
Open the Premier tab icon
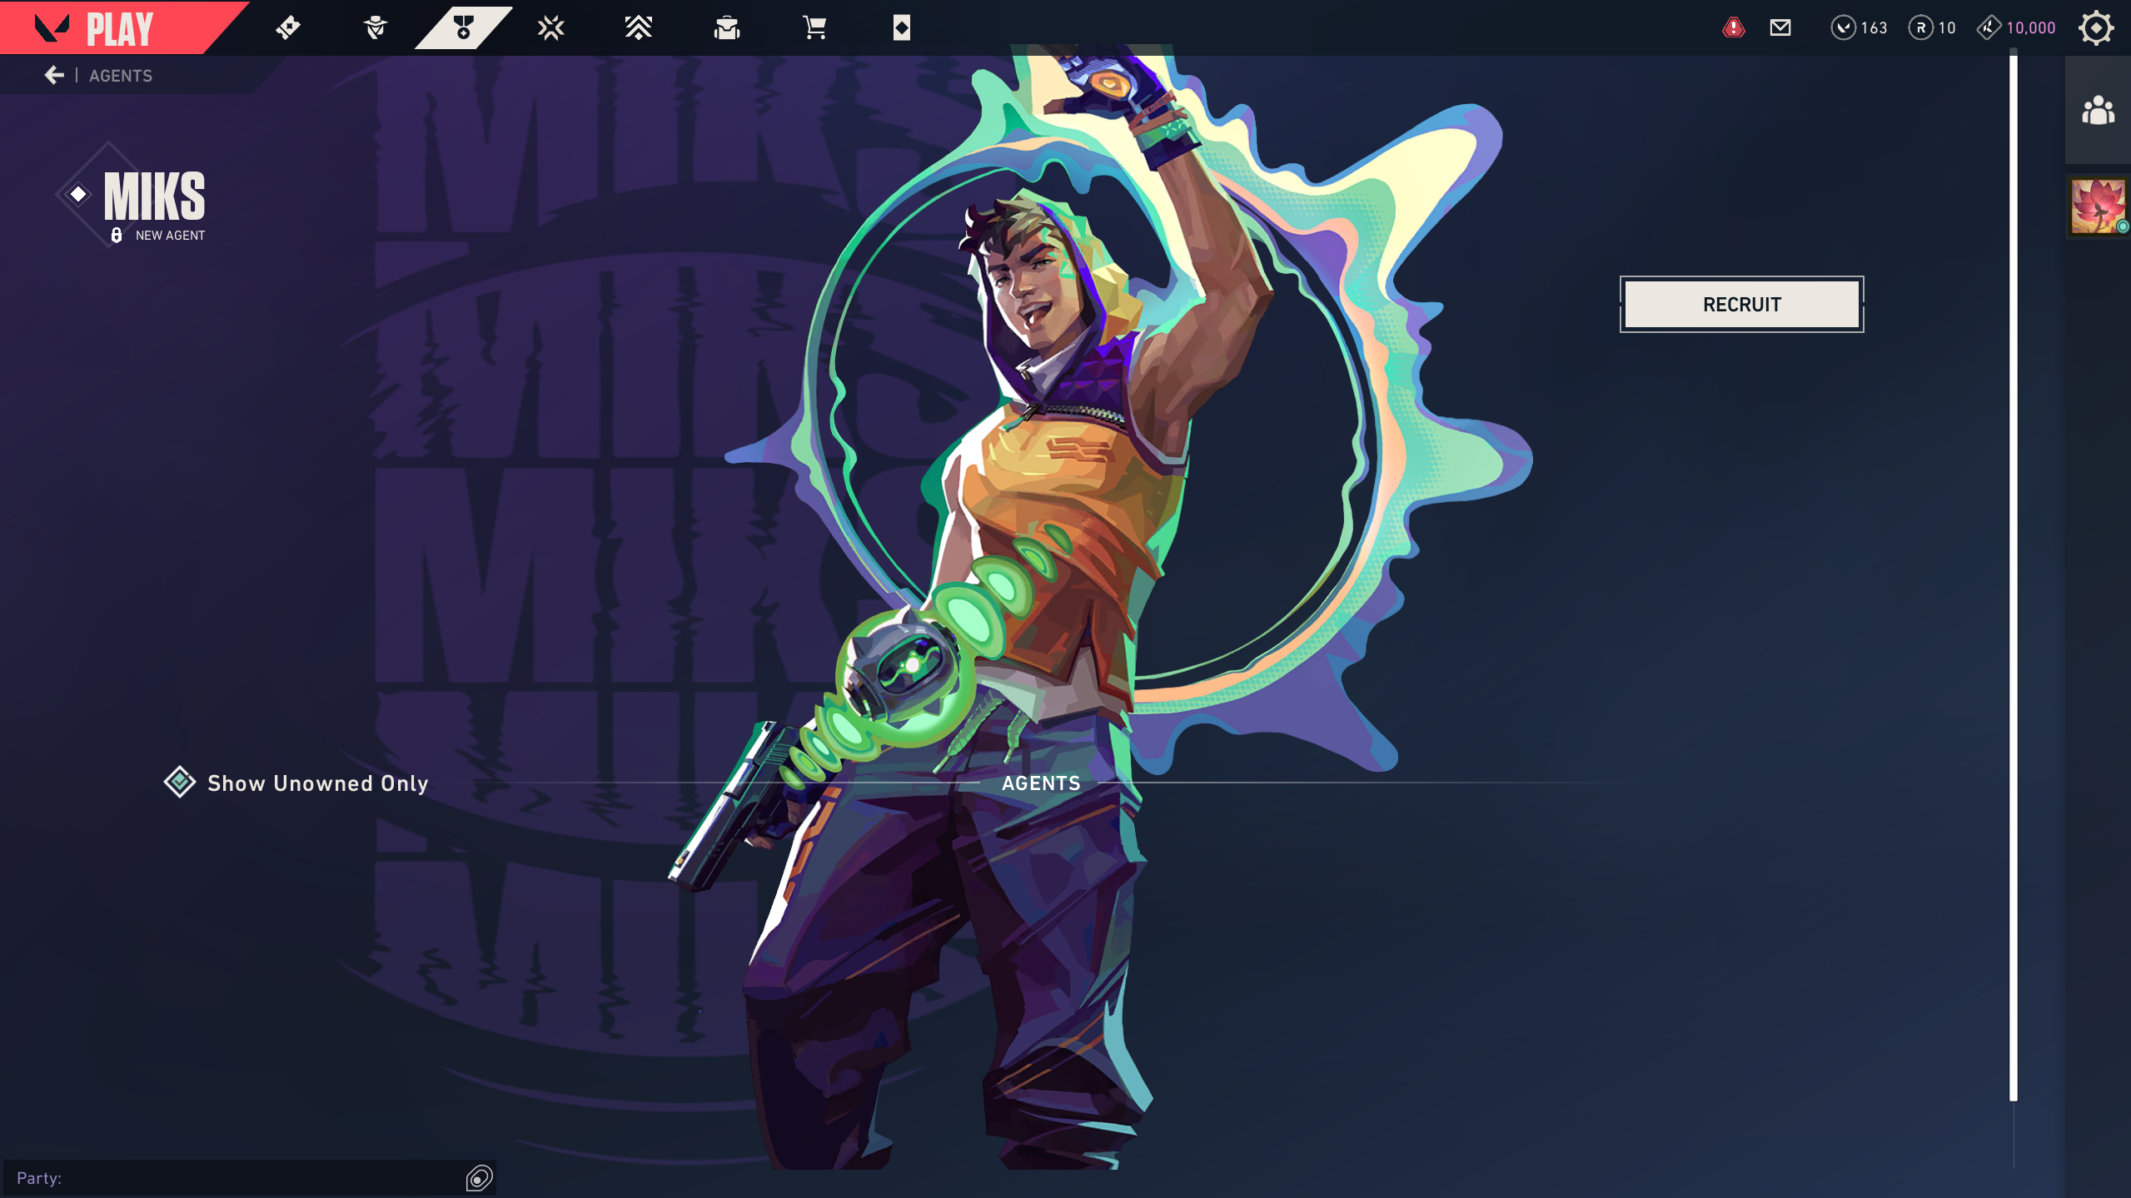[639, 27]
